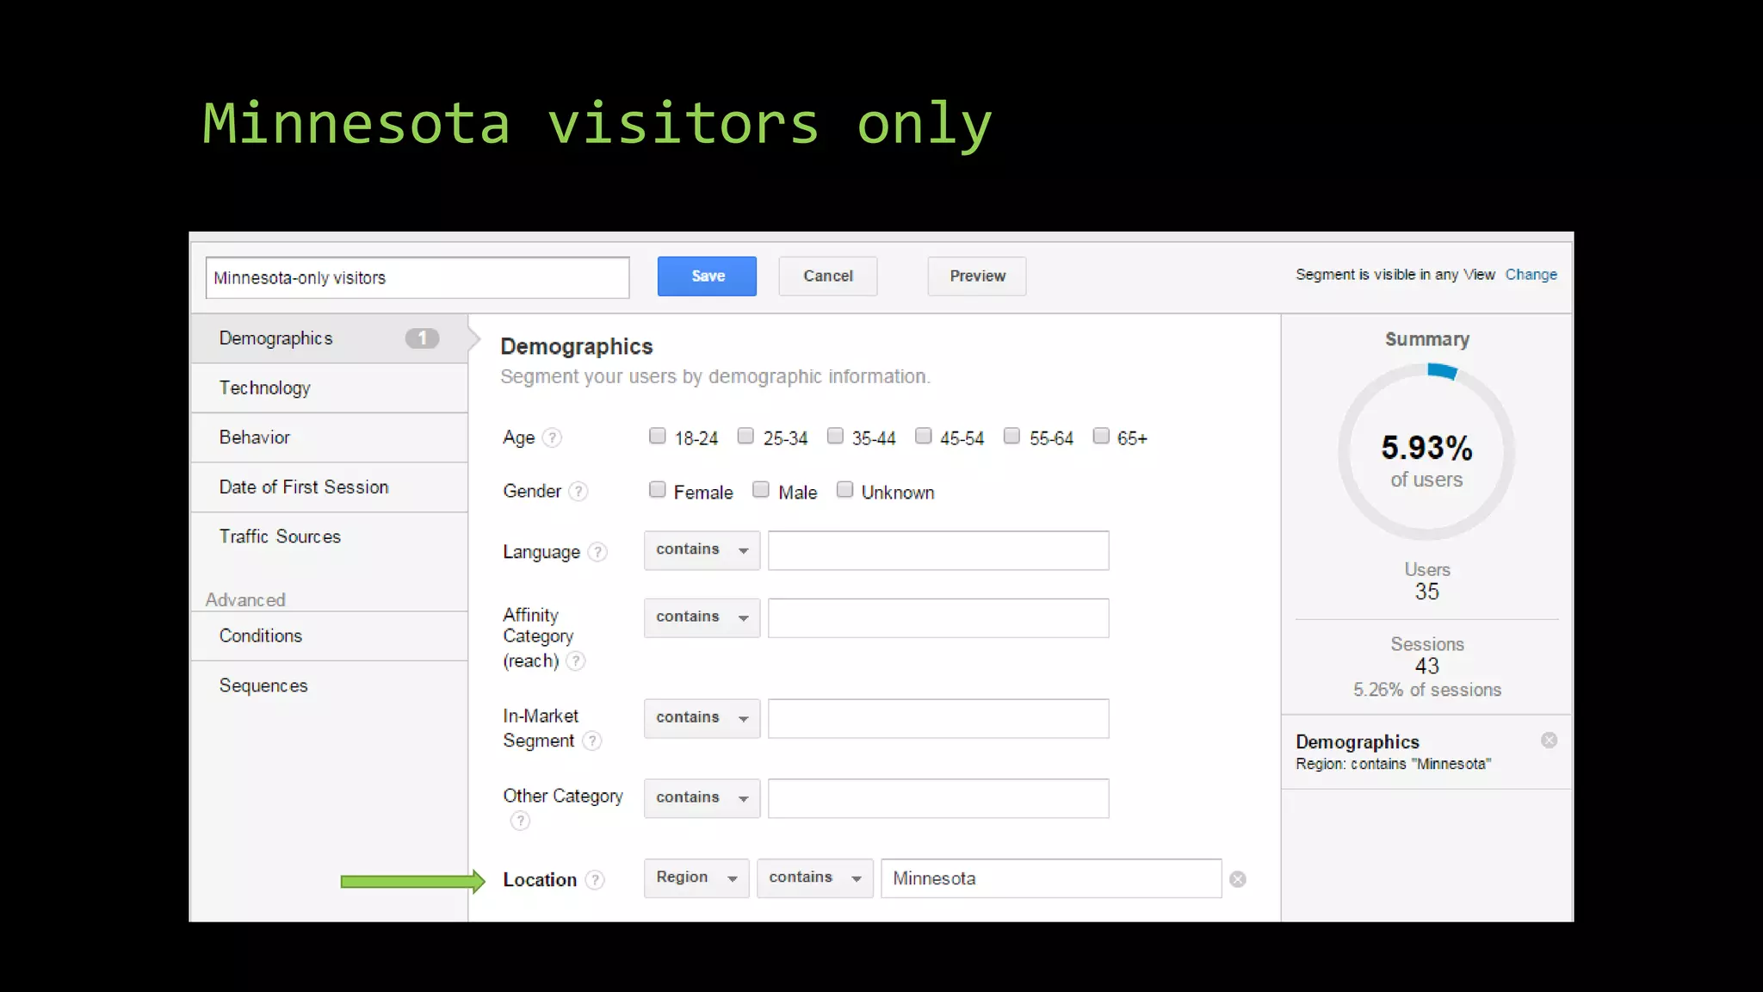Click the Affinity Category value text field
Screen dimensions: 1763x992
tap(938, 617)
